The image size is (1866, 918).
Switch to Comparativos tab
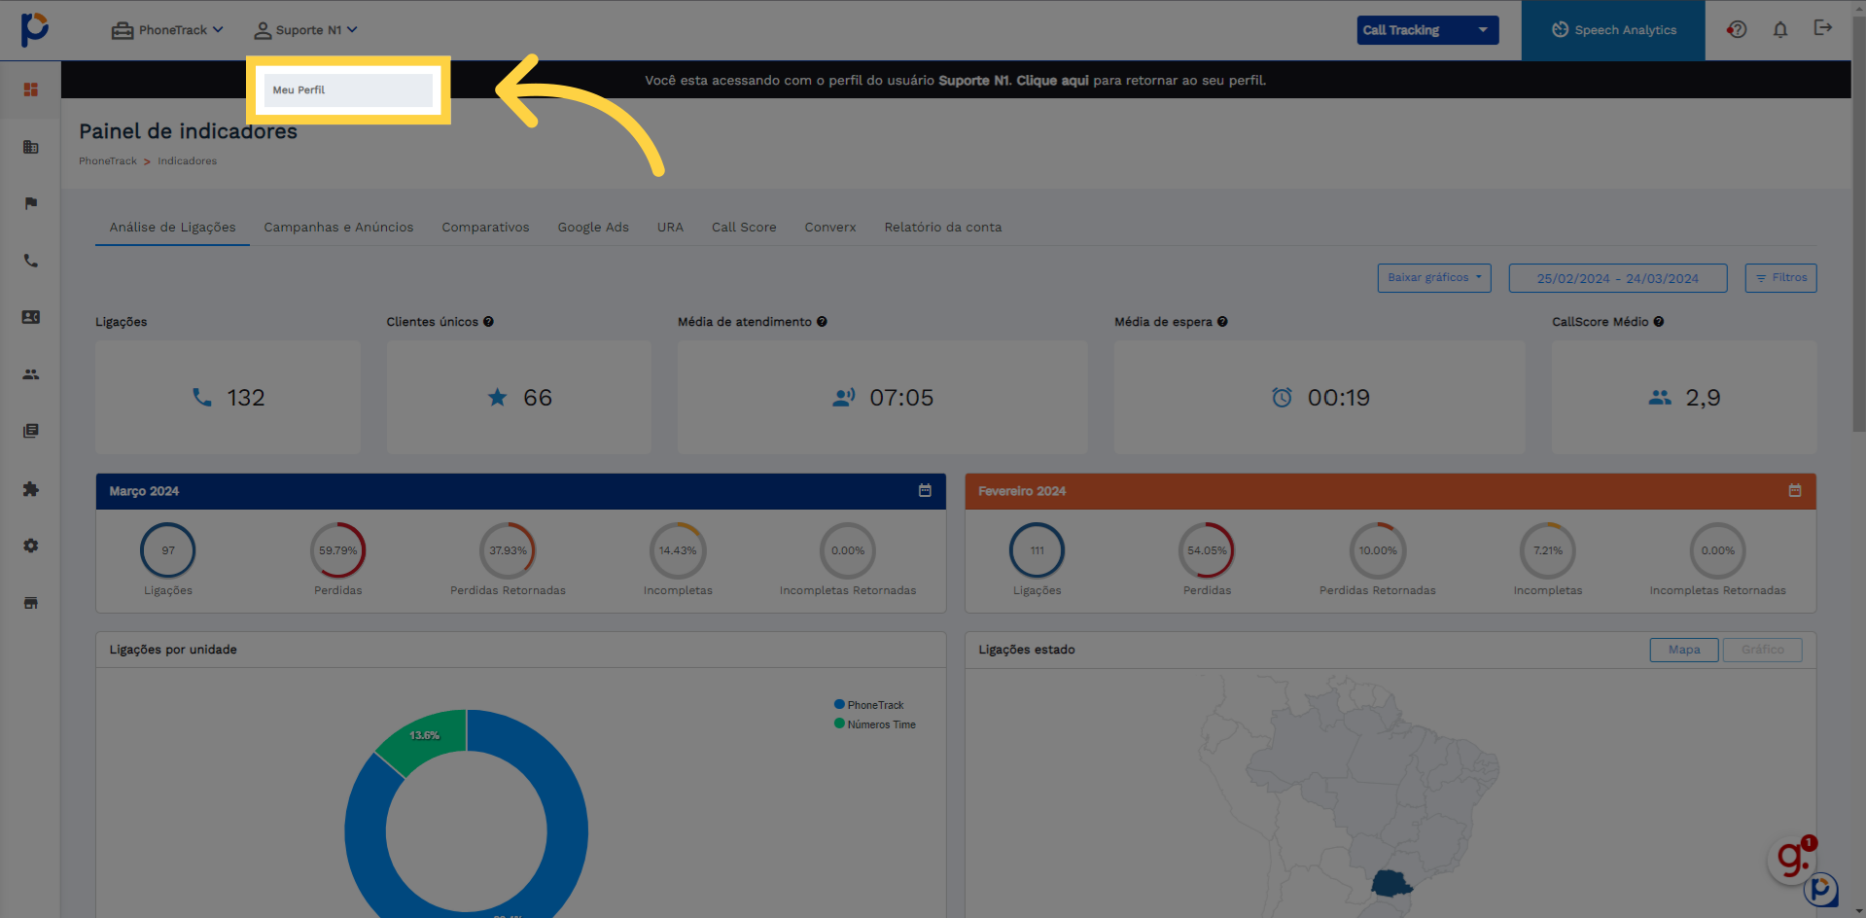(485, 228)
